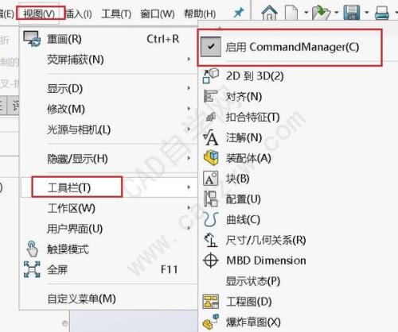Select 2D 到 3D toolbar icon
This screenshot has height=332, width=398.
pos(211,75)
